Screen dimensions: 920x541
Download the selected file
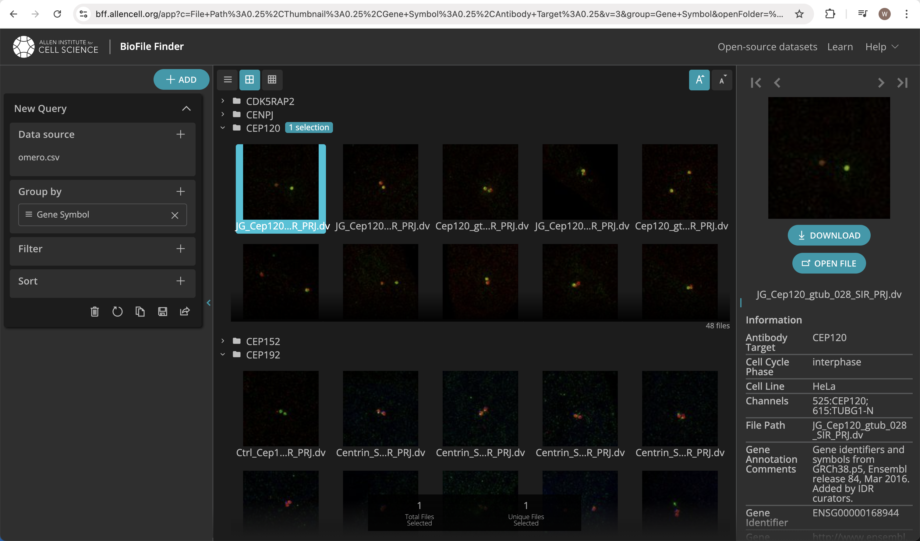point(829,235)
